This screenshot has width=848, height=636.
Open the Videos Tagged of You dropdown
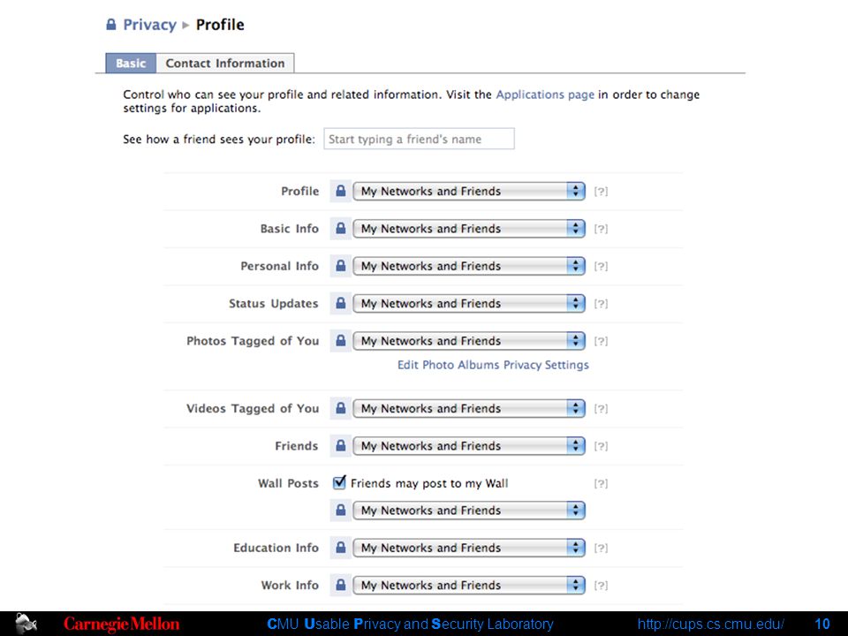pyautogui.click(x=469, y=408)
